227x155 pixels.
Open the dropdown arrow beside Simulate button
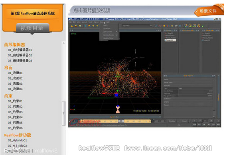point(177,121)
